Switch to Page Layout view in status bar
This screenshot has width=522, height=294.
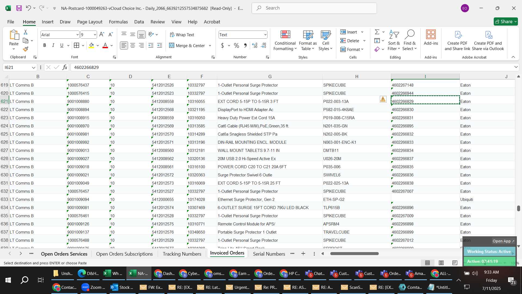pyautogui.click(x=441, y=263)
